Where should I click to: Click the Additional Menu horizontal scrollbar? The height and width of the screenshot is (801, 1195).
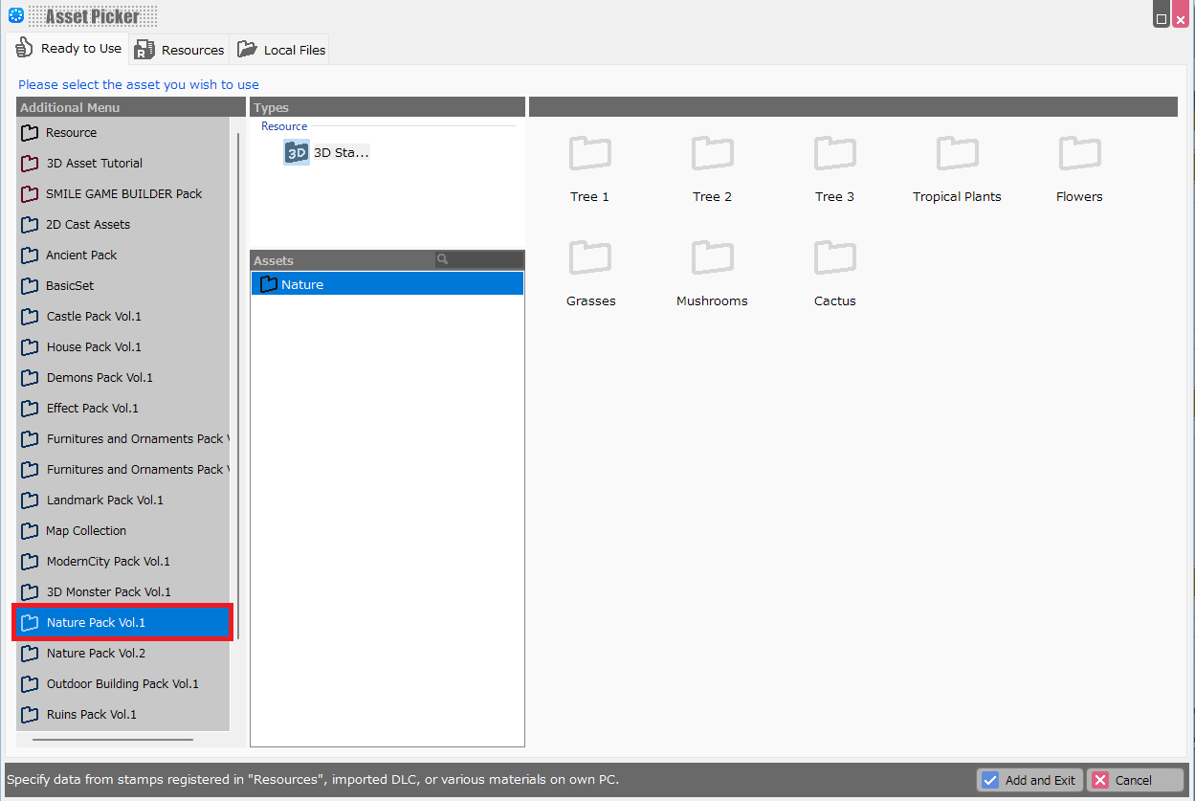[x=112, y=739]
